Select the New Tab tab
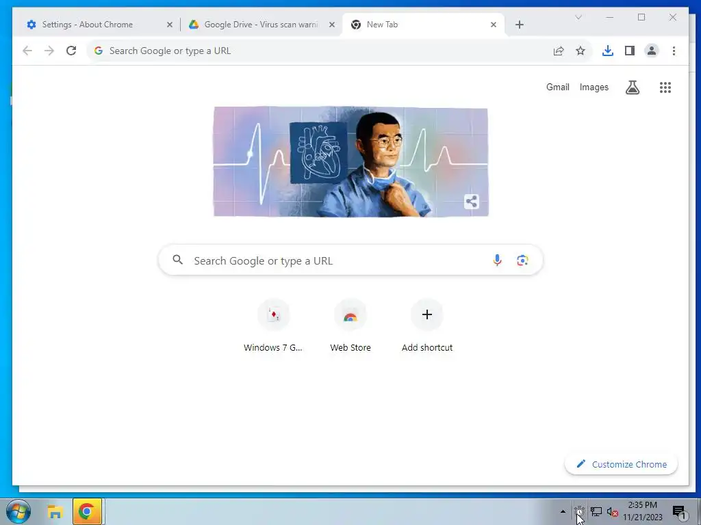This screenshot has width=701, height=525. (x=423, y=25)
